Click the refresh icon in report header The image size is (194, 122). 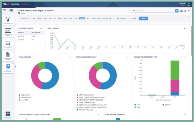pyautogui.click(x=185, y=11)
